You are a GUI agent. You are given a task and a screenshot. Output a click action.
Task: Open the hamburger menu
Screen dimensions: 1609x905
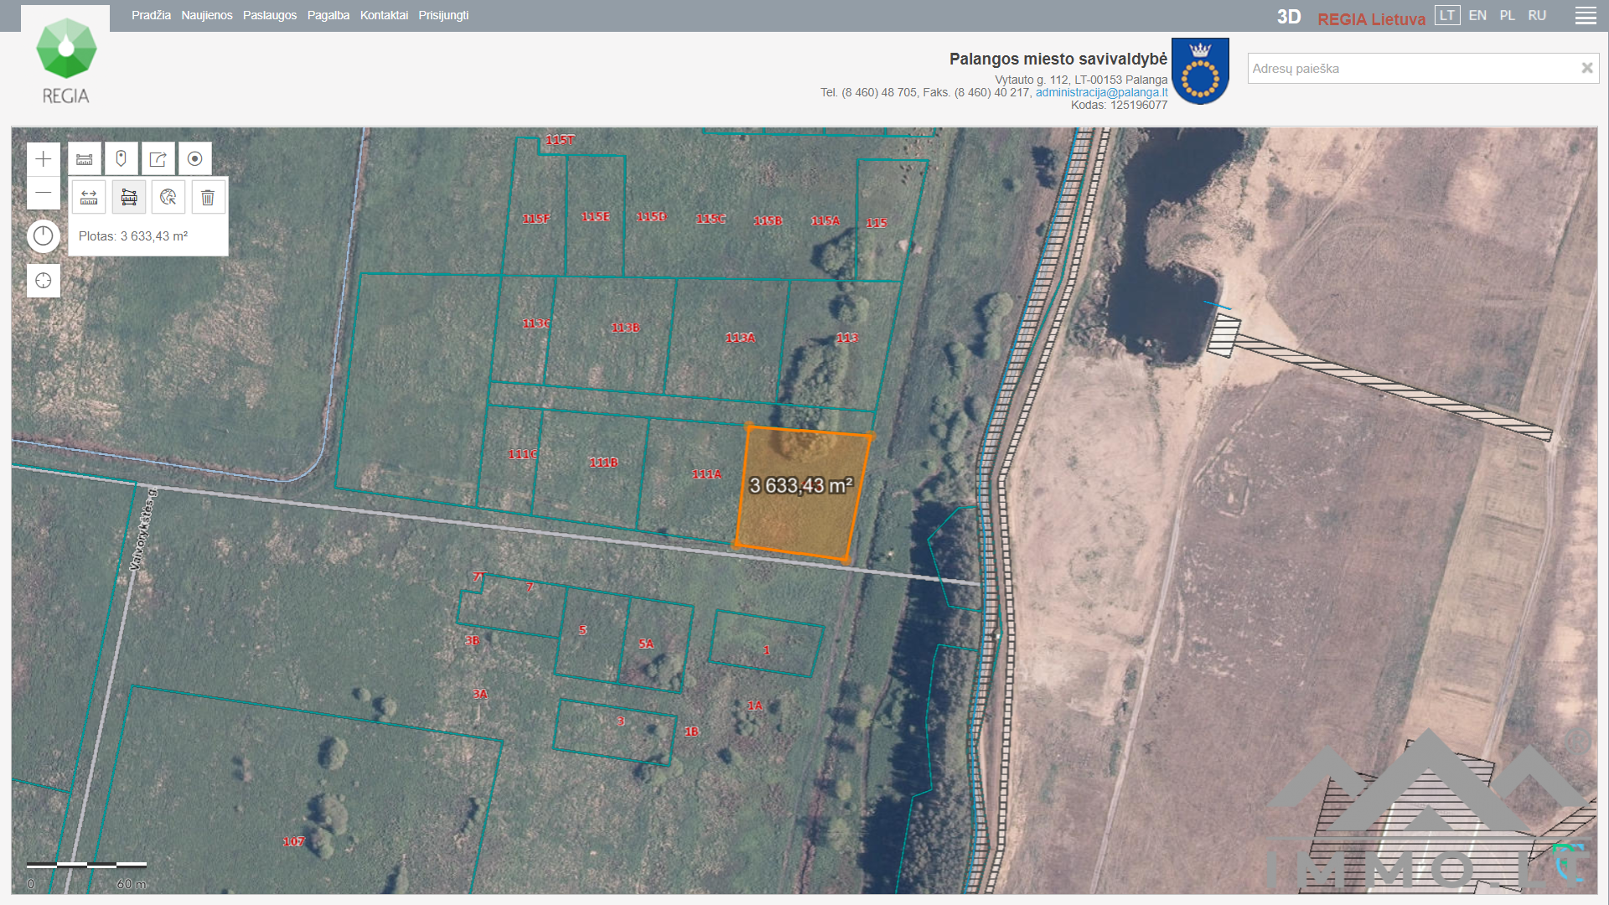[1586, 16]
